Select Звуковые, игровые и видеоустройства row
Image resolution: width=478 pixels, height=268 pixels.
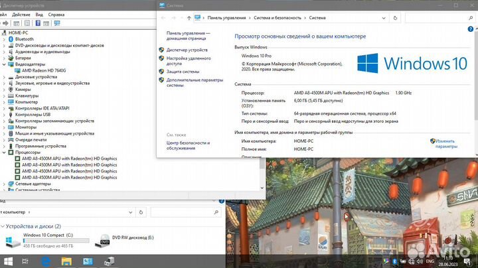[x=52, y=83]
